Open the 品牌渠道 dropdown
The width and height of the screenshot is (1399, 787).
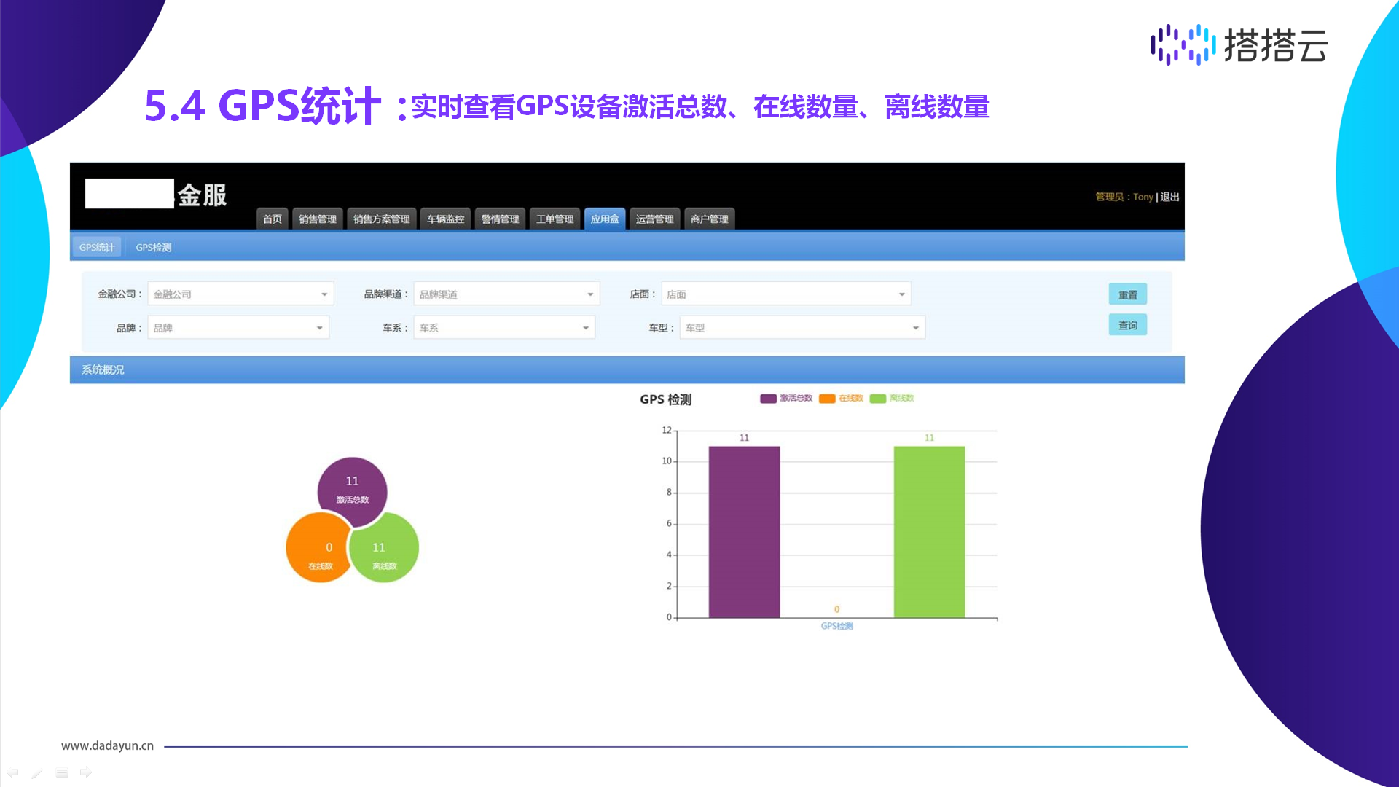(x=506, y=294)
